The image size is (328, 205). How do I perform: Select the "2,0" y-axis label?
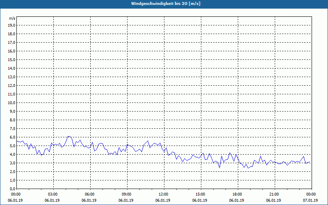pyautogui.click(x=13, y=171)
